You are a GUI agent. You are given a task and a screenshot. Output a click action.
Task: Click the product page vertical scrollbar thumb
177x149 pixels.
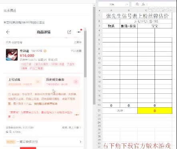[85, 53]
